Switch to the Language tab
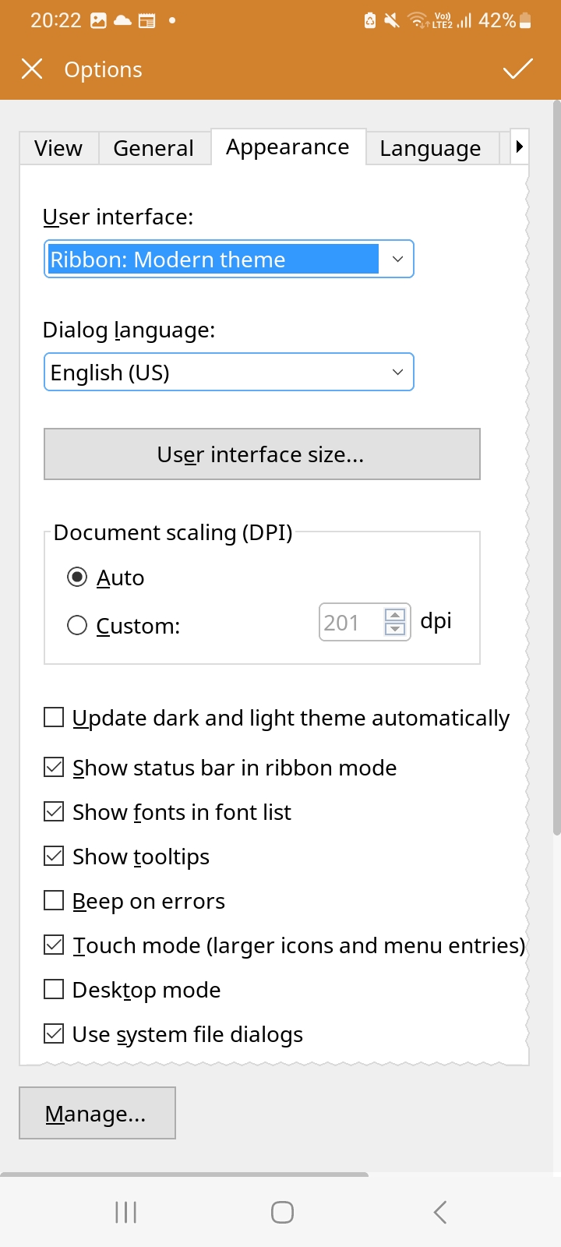This screenshot has width=561, height=1247. [x=430, y=148]
